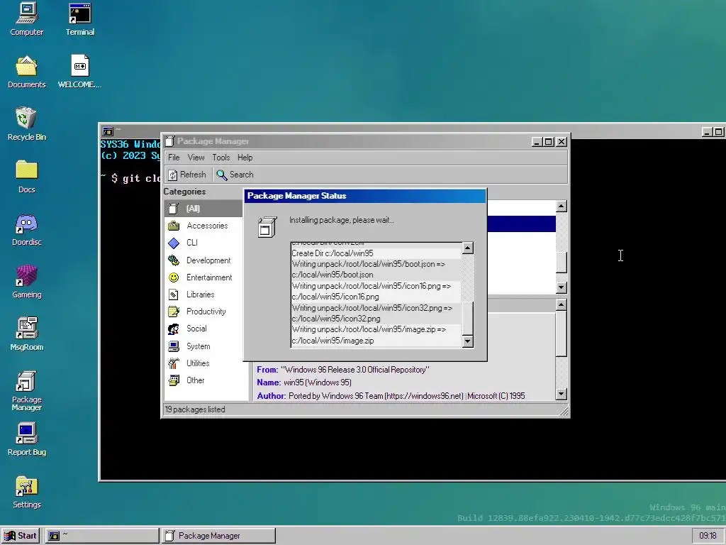The width and height of the screenshot is (726, 545).
Task: Launch the Doordisc shortcut
Action: [x=26, y=229]
